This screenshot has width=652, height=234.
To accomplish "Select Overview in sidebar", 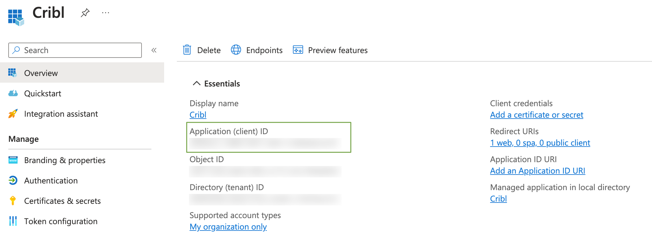I will [82, 73].
